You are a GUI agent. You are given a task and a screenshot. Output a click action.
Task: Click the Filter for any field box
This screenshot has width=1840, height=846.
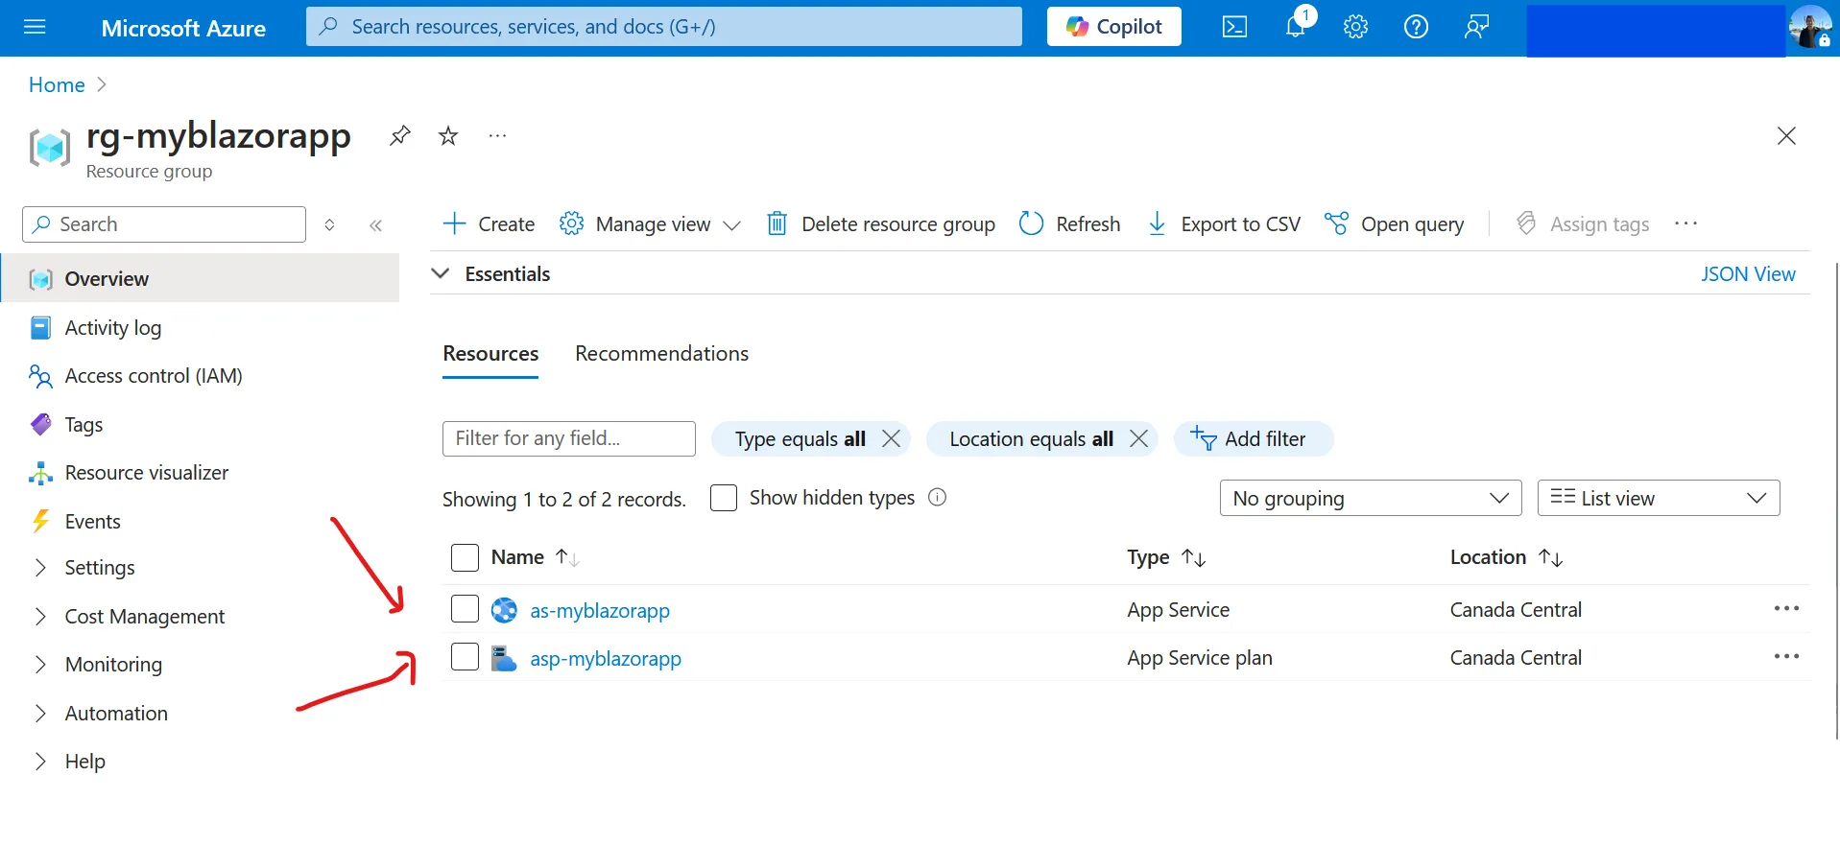(x=569, y=439)
